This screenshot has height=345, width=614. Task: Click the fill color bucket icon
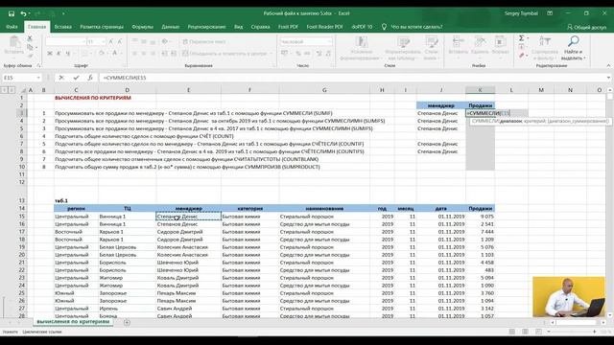coord(102,54)
